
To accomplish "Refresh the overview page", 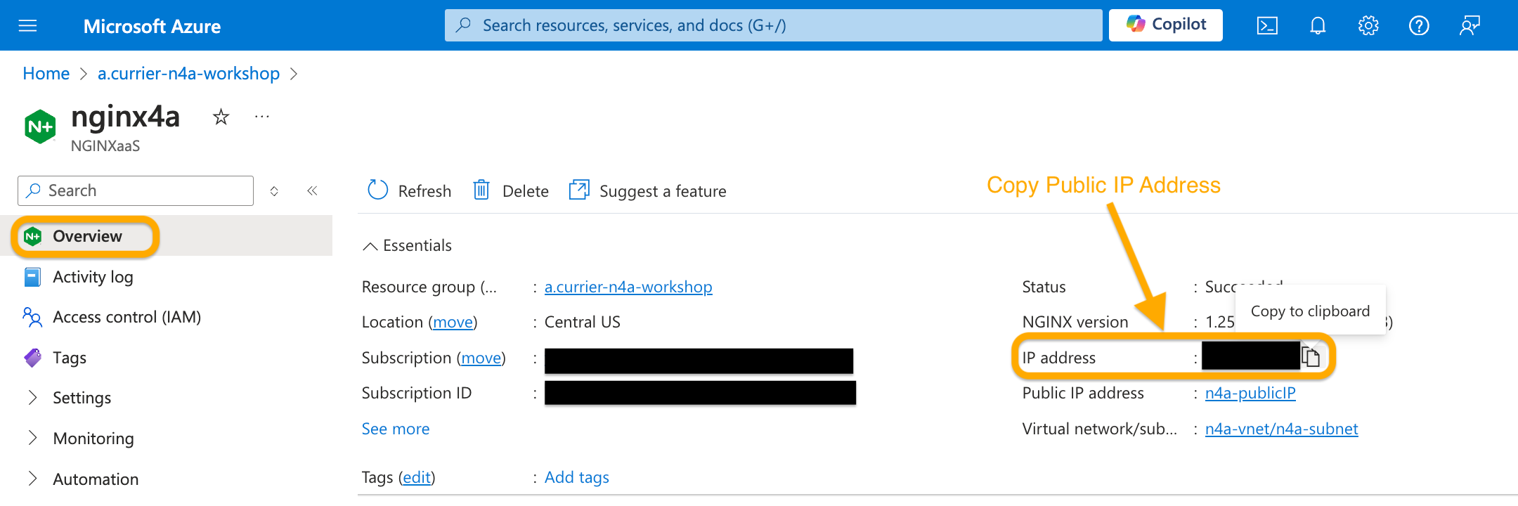I will [409, 190].
